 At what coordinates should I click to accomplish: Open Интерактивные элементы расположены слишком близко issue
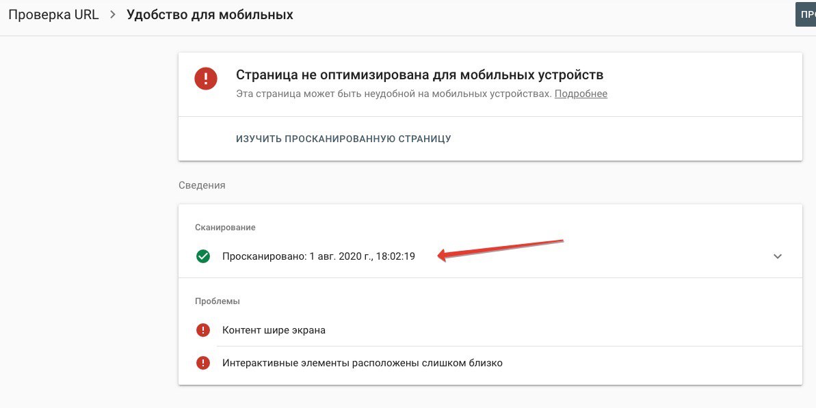(490, 363)
